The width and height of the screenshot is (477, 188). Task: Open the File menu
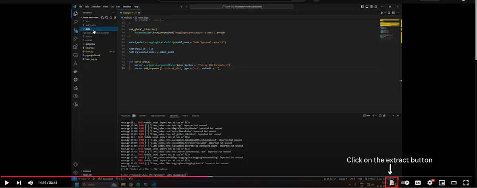point(80,7)
